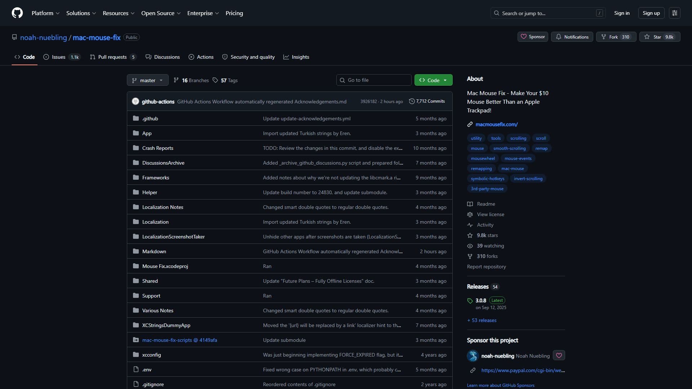
Task: Click the Learn more about GitHub Sponsors link
Action: point(501,385)
